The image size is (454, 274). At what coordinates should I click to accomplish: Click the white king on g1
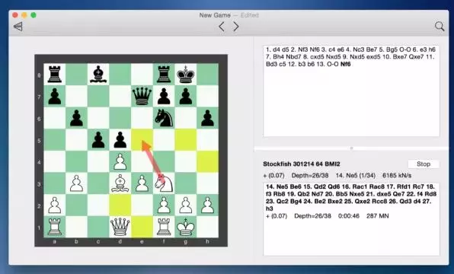(x=186, y=227)
